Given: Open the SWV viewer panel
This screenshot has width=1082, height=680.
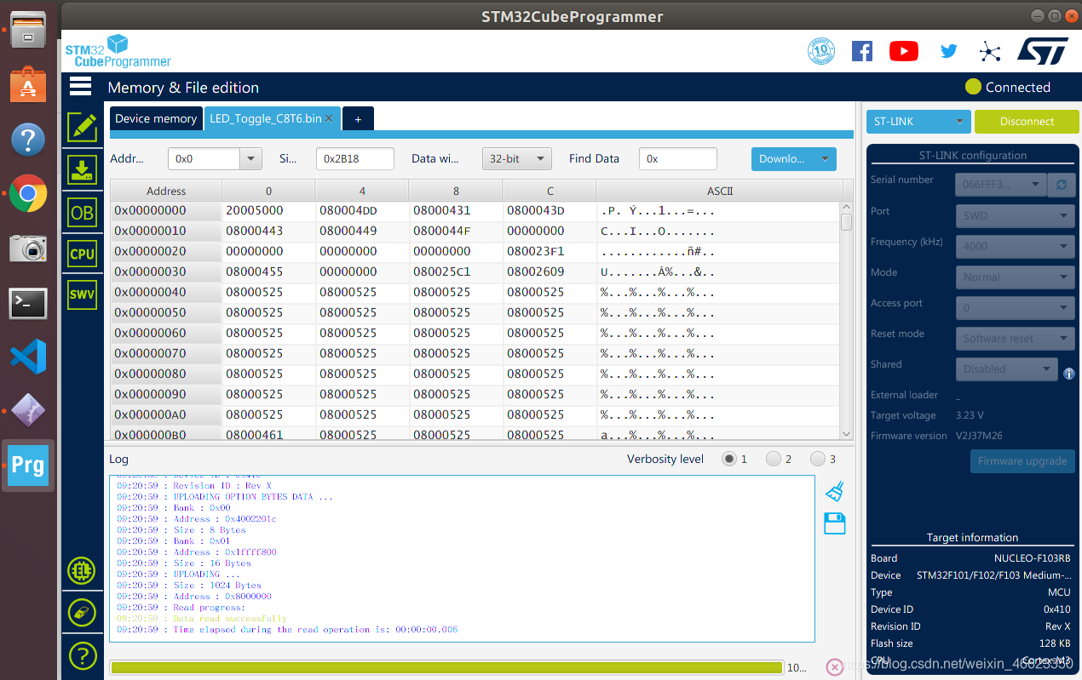Looking at the screenshot, I should [82, 294].
